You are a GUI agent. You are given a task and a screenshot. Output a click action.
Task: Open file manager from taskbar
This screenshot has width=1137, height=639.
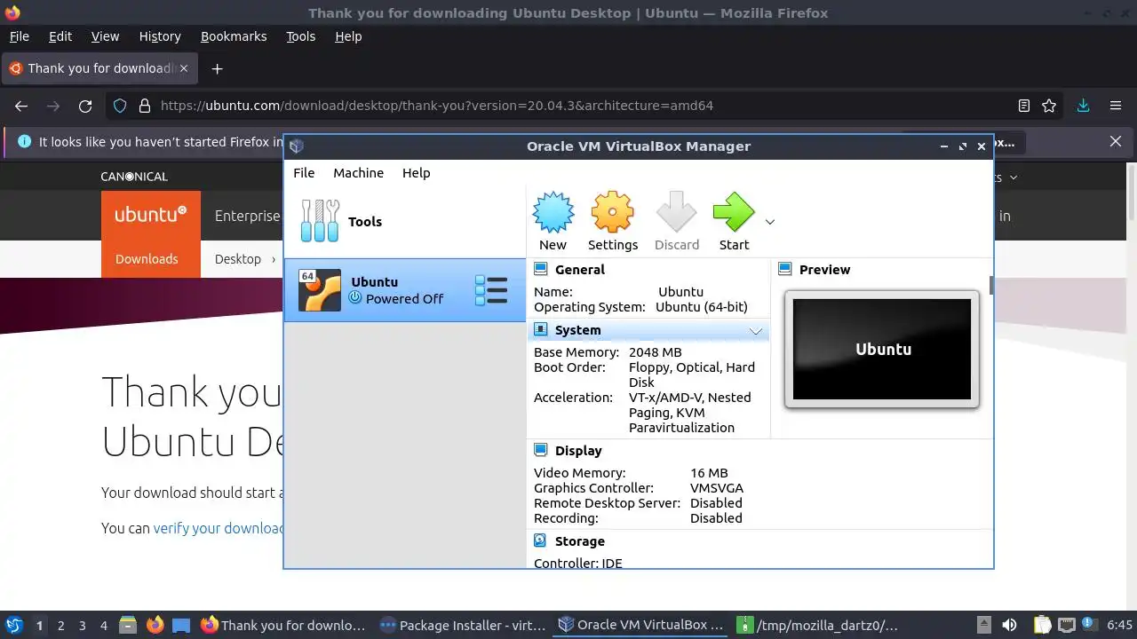pos(128,625)
